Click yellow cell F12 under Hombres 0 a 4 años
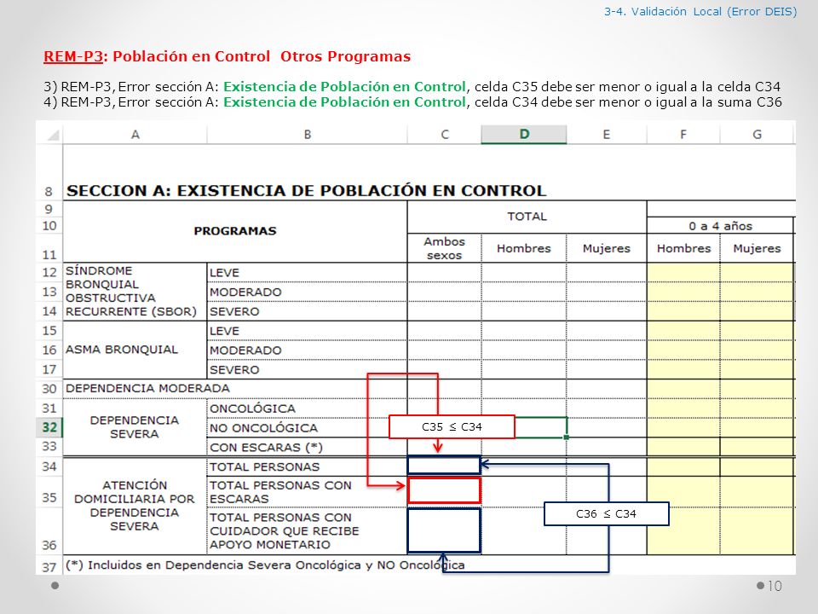818x614 pixels. pyautogui.click(x=683, y=272)
